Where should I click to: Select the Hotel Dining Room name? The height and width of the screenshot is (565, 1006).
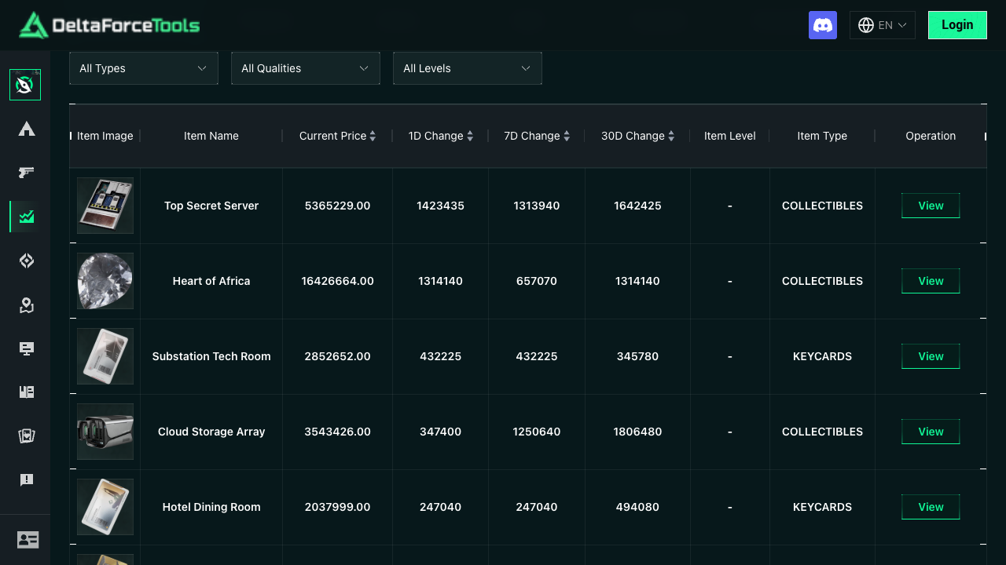pos(211,507)
